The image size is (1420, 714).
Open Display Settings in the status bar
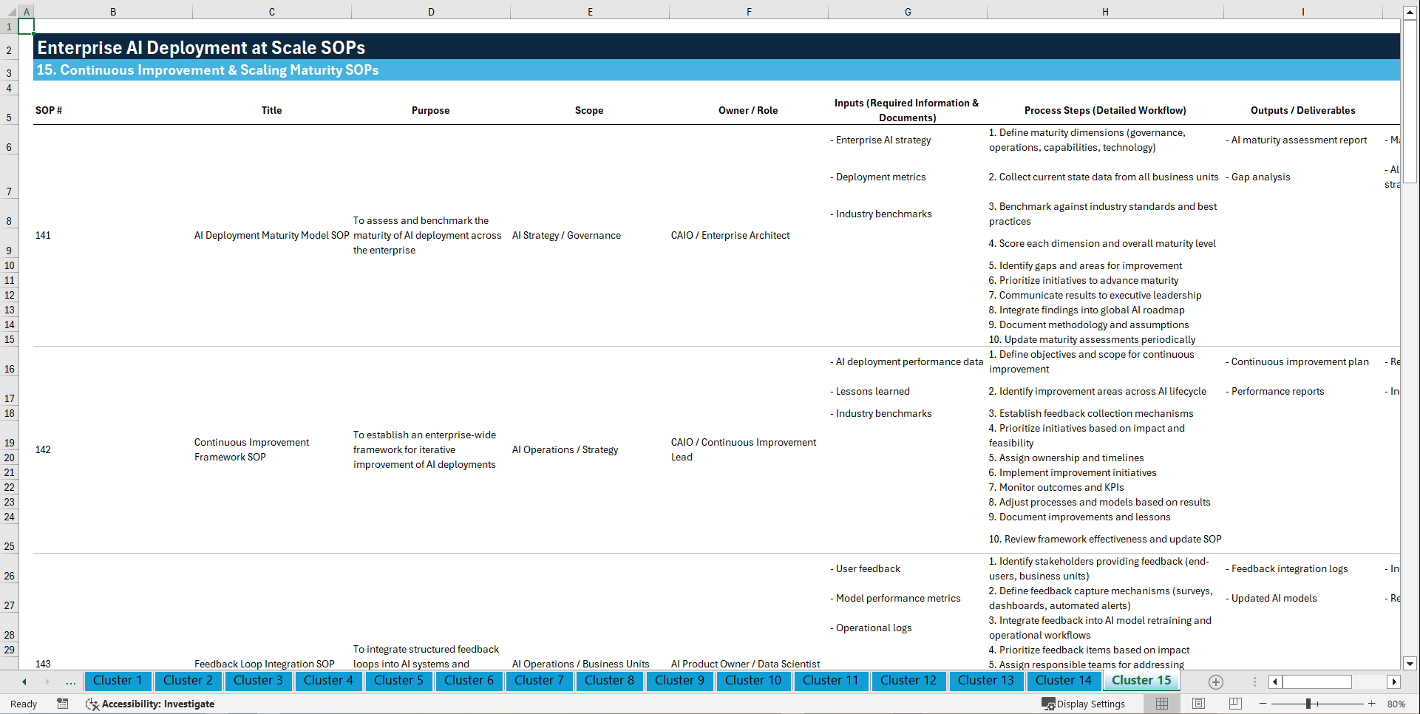click(x=1084, y=704)
